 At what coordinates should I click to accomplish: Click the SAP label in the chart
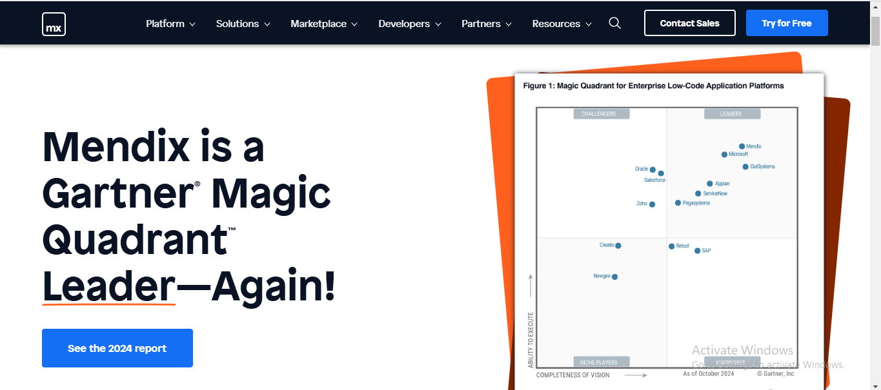[x=706, y=251]
